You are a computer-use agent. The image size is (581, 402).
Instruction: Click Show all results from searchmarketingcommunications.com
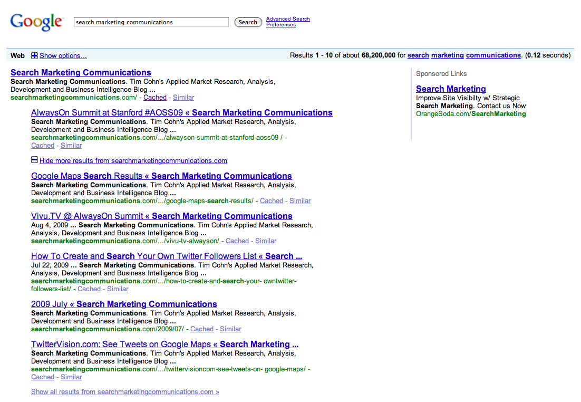(125, 392)
